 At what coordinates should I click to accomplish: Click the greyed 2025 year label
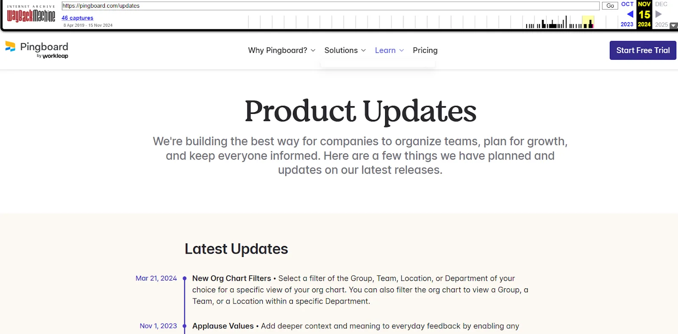click(661, 25)
